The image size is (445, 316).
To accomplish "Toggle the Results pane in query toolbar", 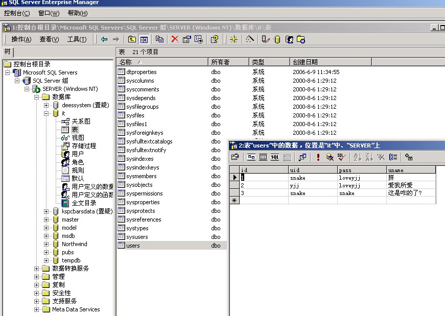I will [287, 157].
